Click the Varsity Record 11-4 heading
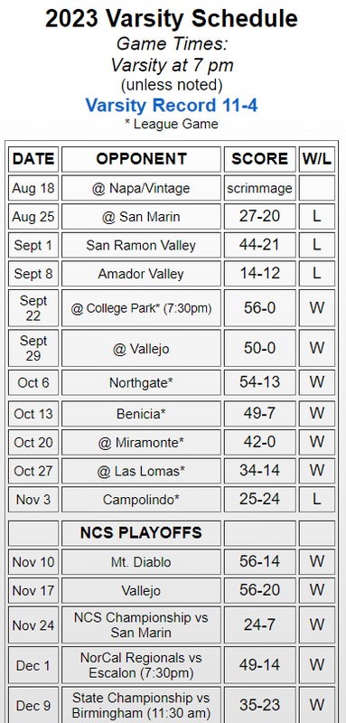346x723 pixels. [x=172, y=105]
